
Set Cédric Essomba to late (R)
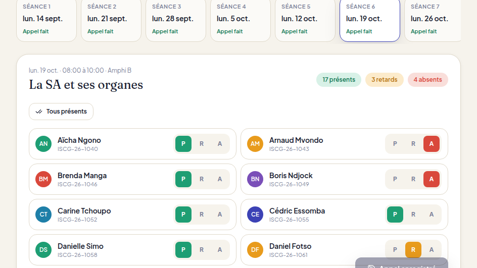point(413,214)
